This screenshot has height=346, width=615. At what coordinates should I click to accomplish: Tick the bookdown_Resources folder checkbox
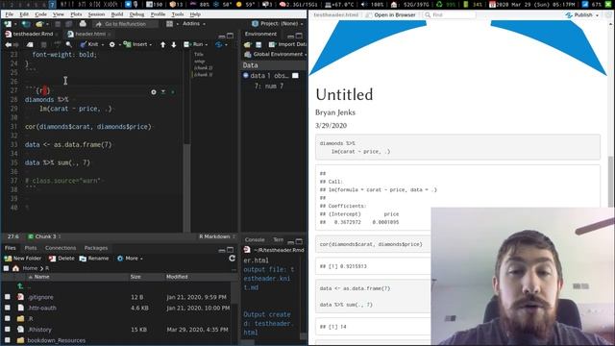coord(8,340)
